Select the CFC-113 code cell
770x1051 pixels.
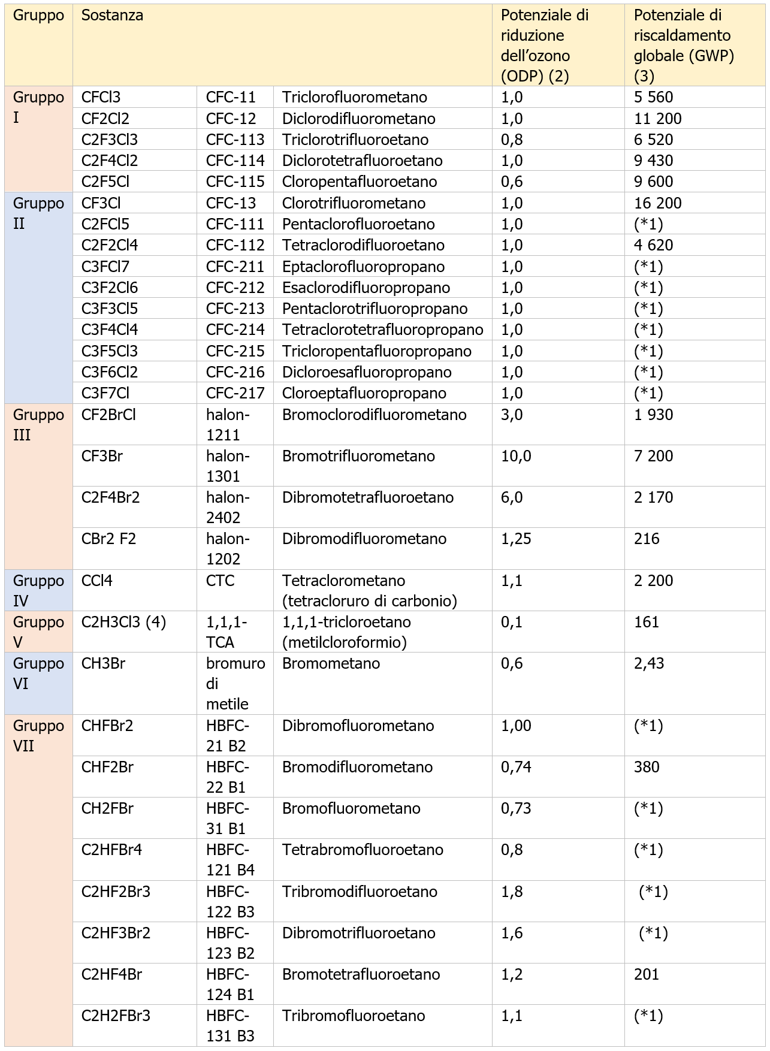click(235, 140)
